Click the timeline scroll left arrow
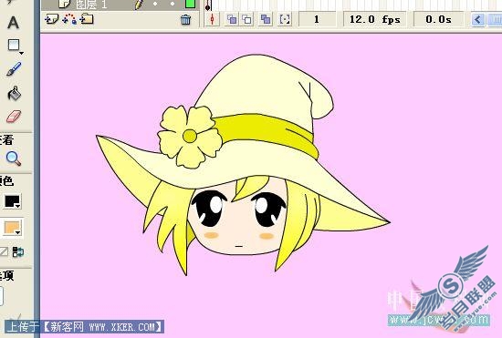Viewport: 502px width, 338px height. (x=477, y=20)
